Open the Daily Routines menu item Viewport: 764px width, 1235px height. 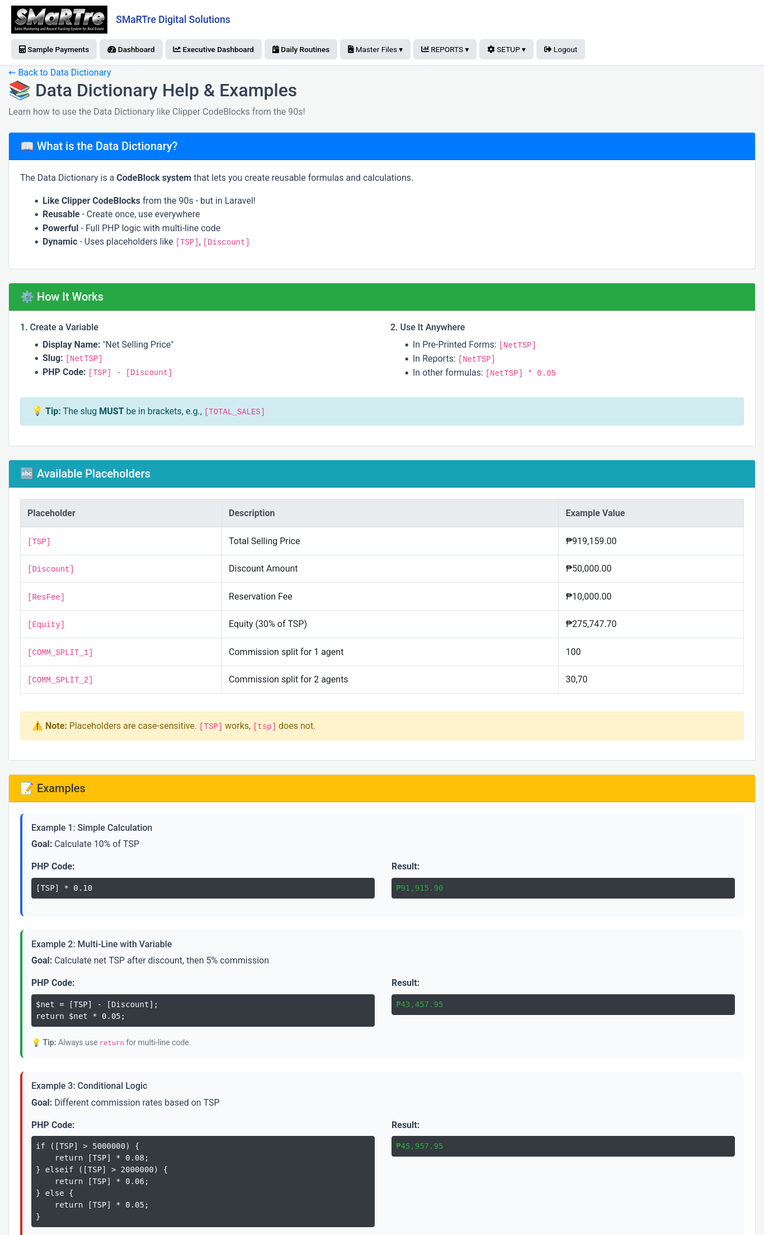click(x=301, y=49)
